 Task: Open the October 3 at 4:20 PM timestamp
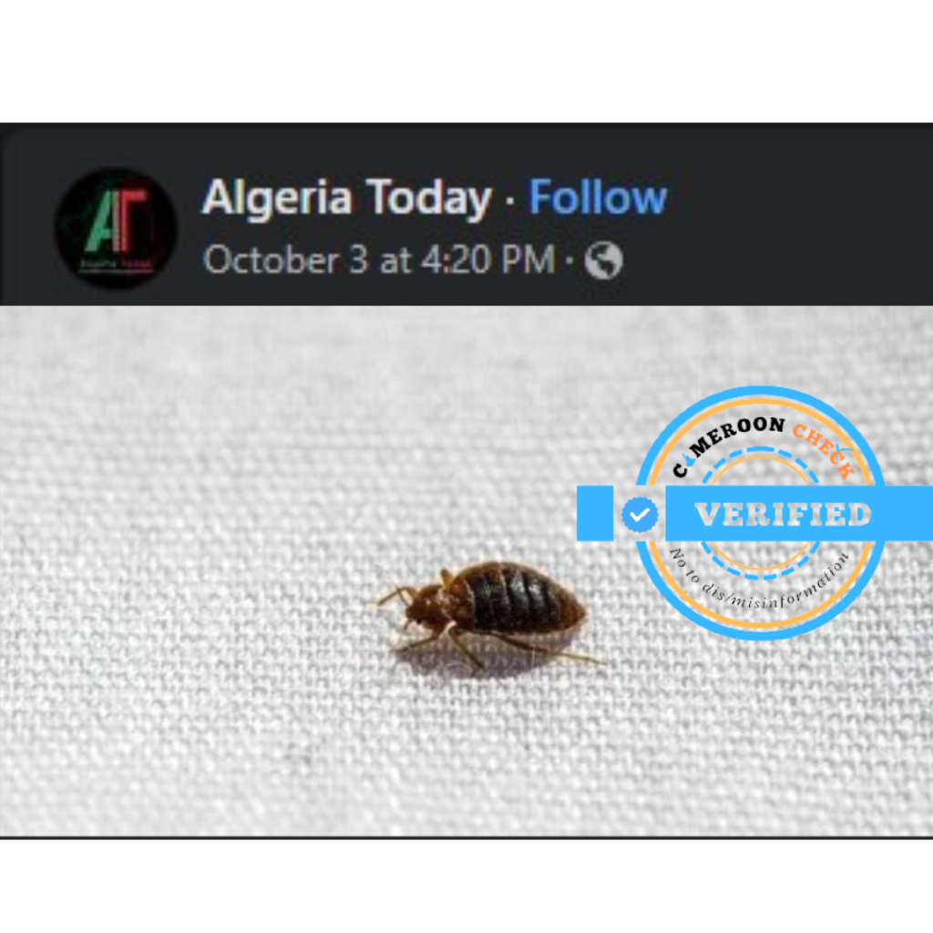(x=378, y=260)
